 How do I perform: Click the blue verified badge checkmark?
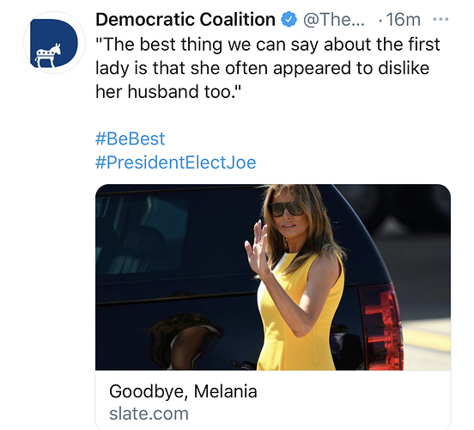pyautogui.click(x=289, y=20)
